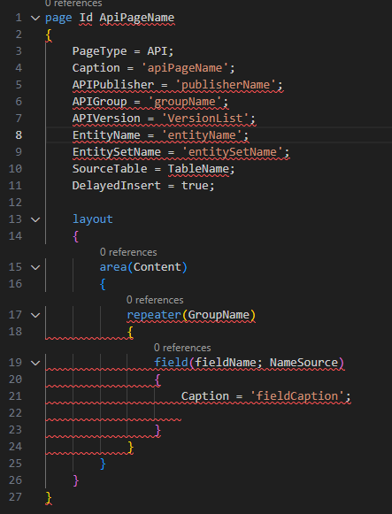The width and height of the screenshot is (392, 514).
Task: Collapse the fold chevron on line 1
Action: pyautogui.click(x=35, y=18)
